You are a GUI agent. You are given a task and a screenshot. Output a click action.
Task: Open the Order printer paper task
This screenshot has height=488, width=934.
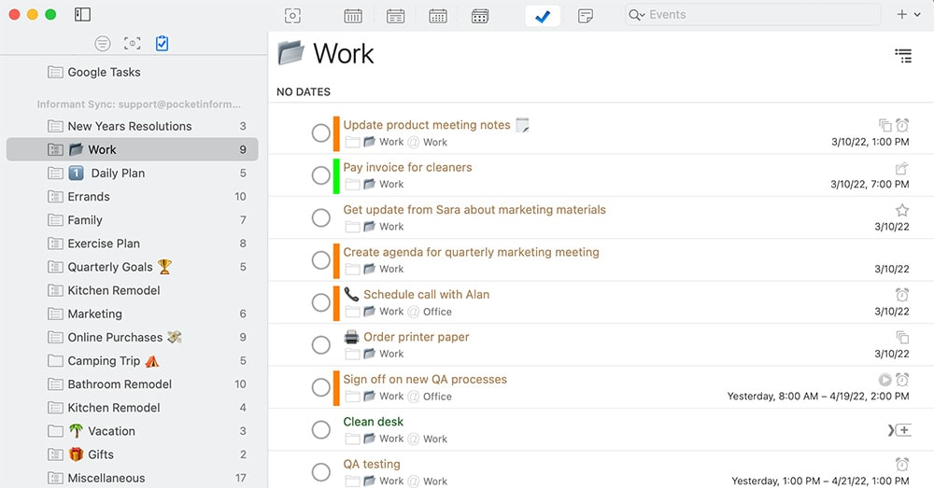416,337
